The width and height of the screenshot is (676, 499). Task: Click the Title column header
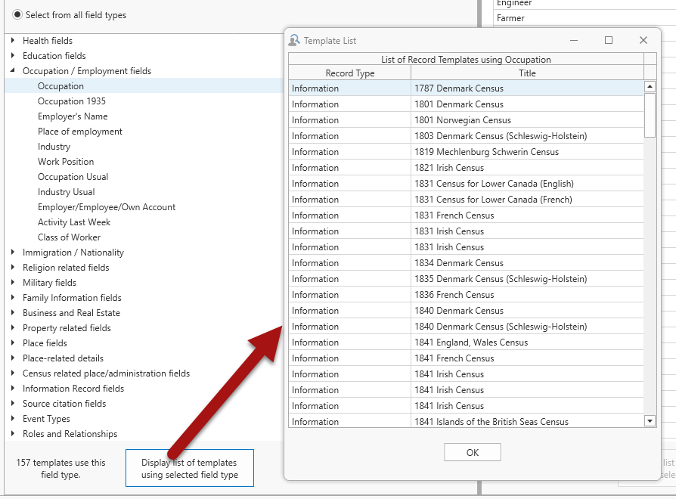click(527, 73)
